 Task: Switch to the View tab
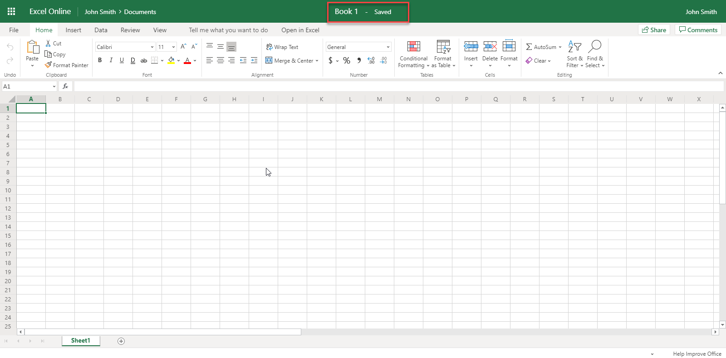point(160,30)
